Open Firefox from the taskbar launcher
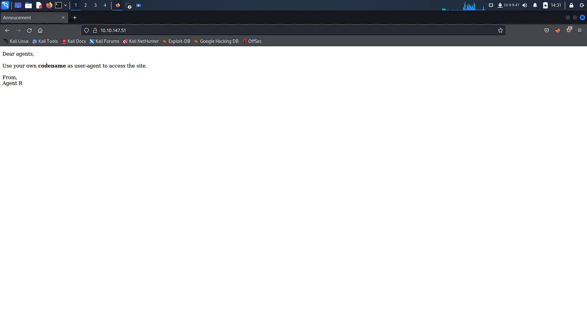Viewport: 587px width, 330px height. coord(49,5)
